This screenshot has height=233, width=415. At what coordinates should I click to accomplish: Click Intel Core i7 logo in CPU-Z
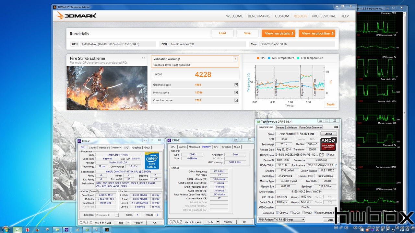pos(152,161)
